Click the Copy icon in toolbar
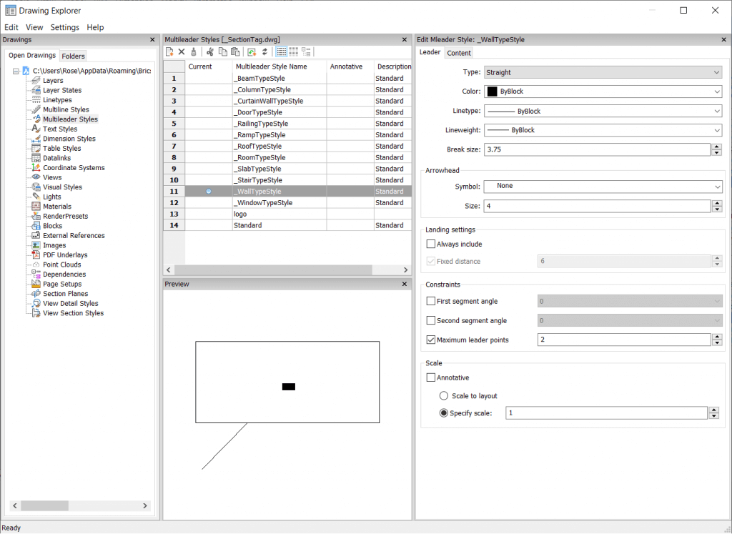The width and height of the screenshot is (732, 534). coord(223,51)
